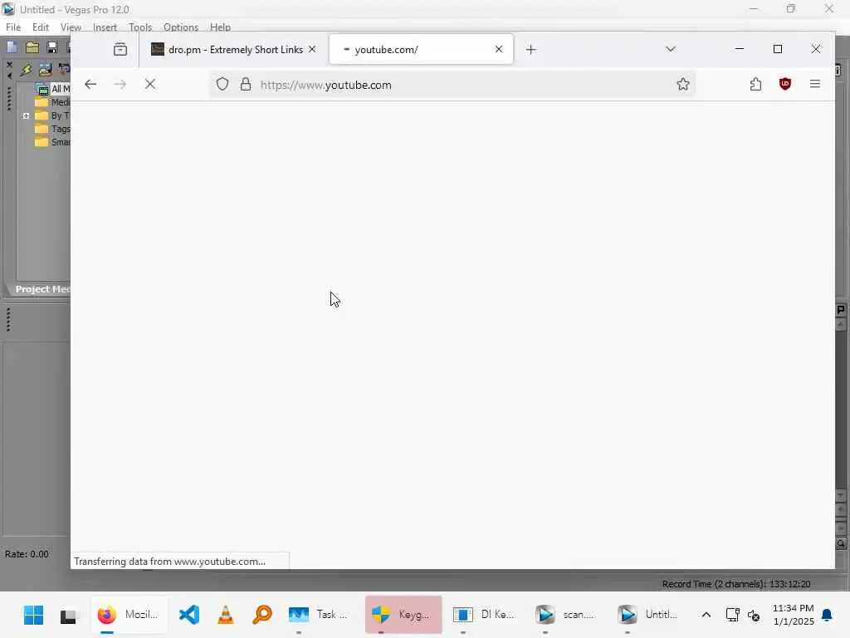Screen dimensions: 850x638
Task: Open Firefox recent browsing view icon
Action: click(x=120, y=49)
